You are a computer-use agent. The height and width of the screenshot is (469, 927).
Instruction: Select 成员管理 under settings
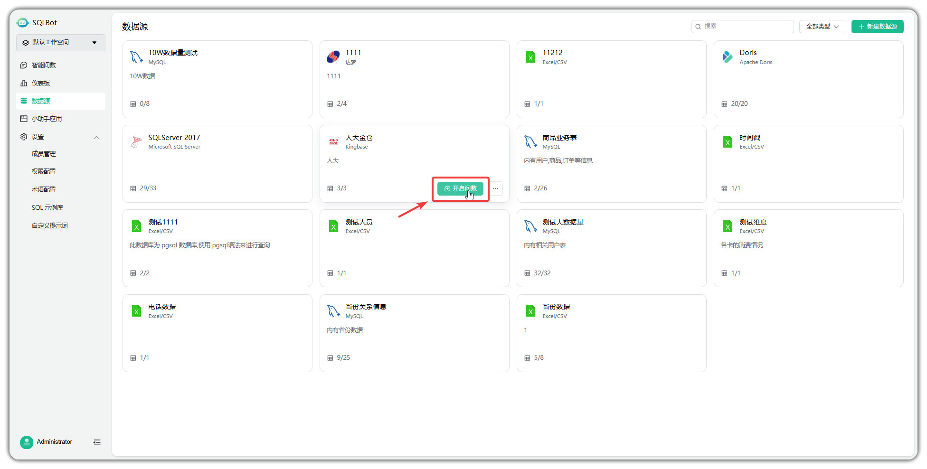[44, 154]
